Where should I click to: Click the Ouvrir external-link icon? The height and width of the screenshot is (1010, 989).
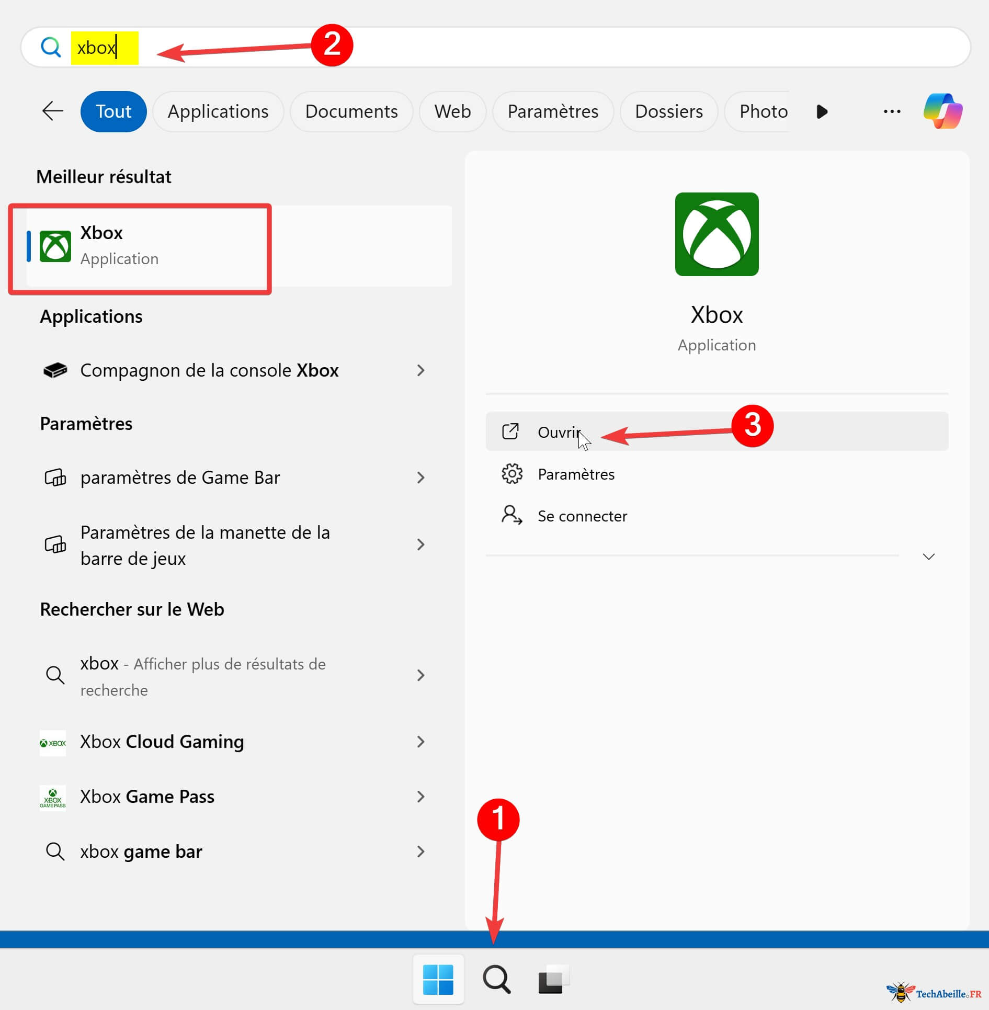(x=510, y=432)
